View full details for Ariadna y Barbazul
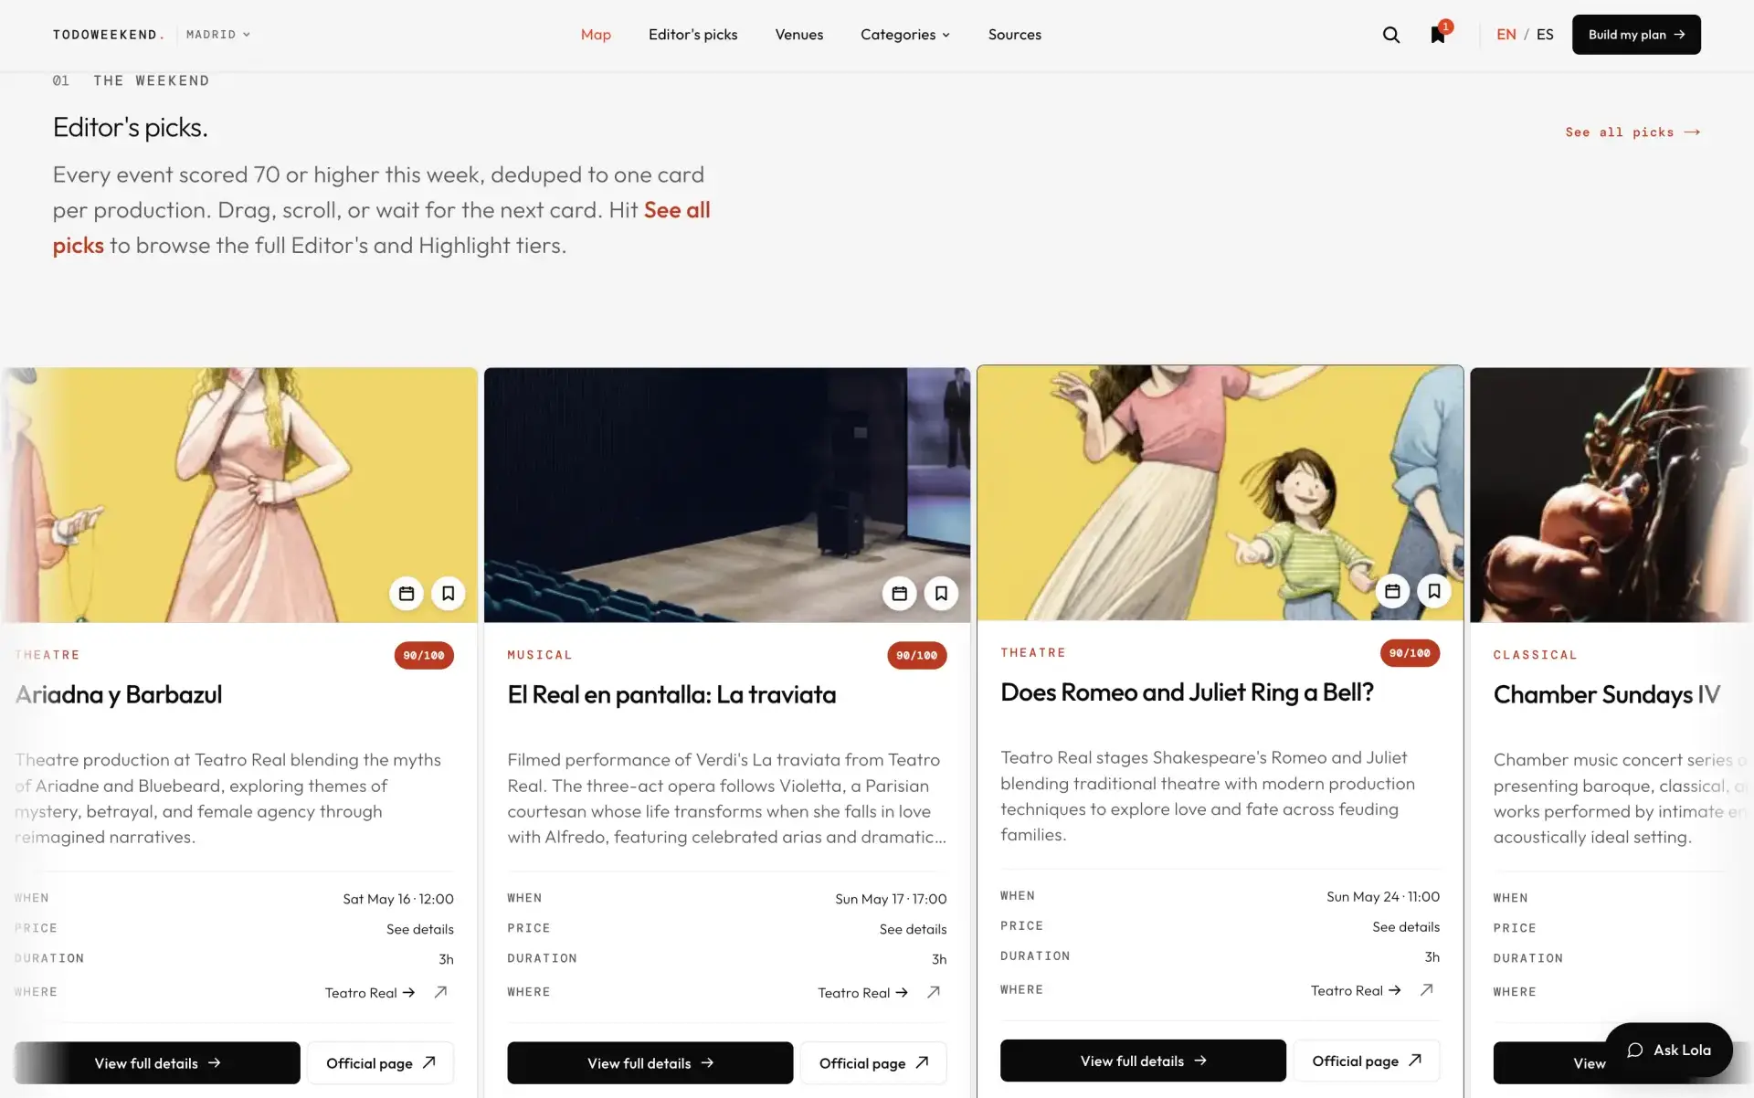 pos(157,1063)
